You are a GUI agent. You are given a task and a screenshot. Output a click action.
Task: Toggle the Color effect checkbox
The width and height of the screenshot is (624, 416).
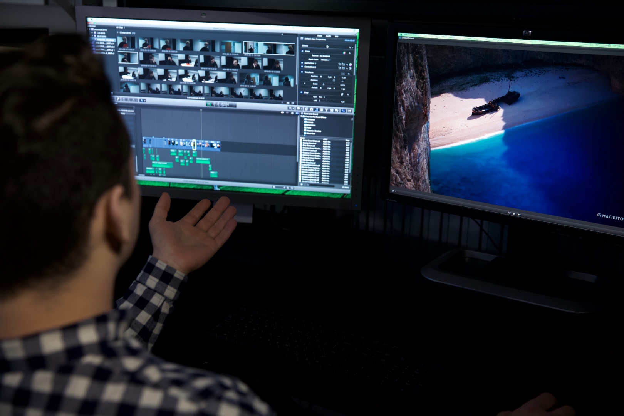click(302, 51)
